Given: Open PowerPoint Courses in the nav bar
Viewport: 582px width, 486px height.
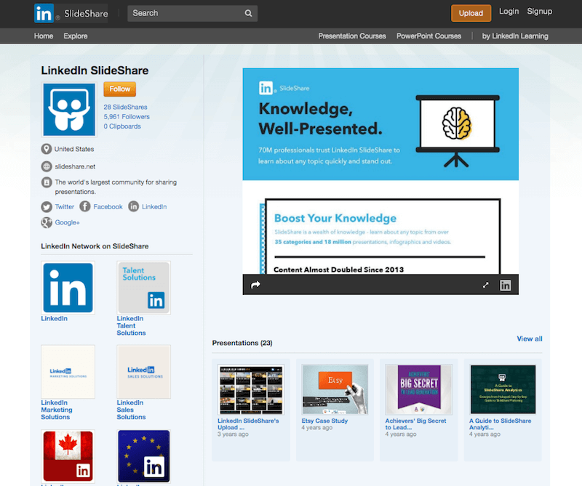Looking at the screenshot, I should point(428,36).
